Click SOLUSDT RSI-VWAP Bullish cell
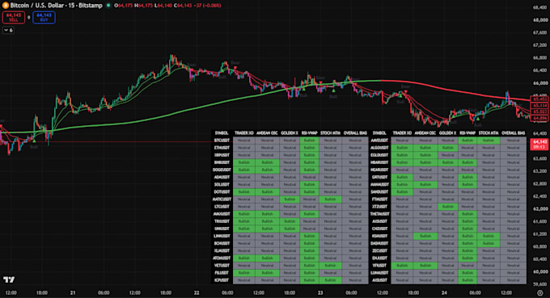 (309, 185)
